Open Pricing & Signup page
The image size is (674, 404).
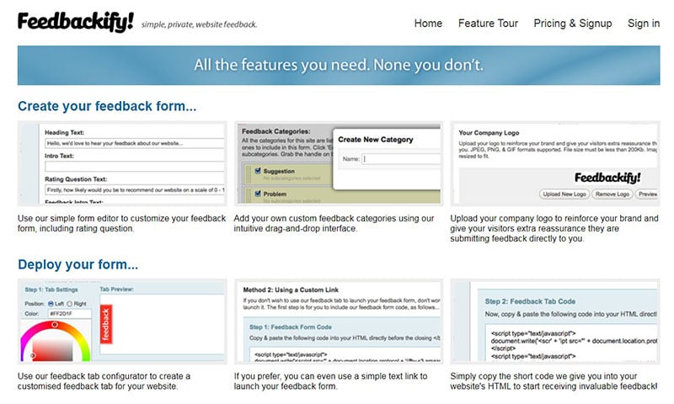(x=573, y=24)
